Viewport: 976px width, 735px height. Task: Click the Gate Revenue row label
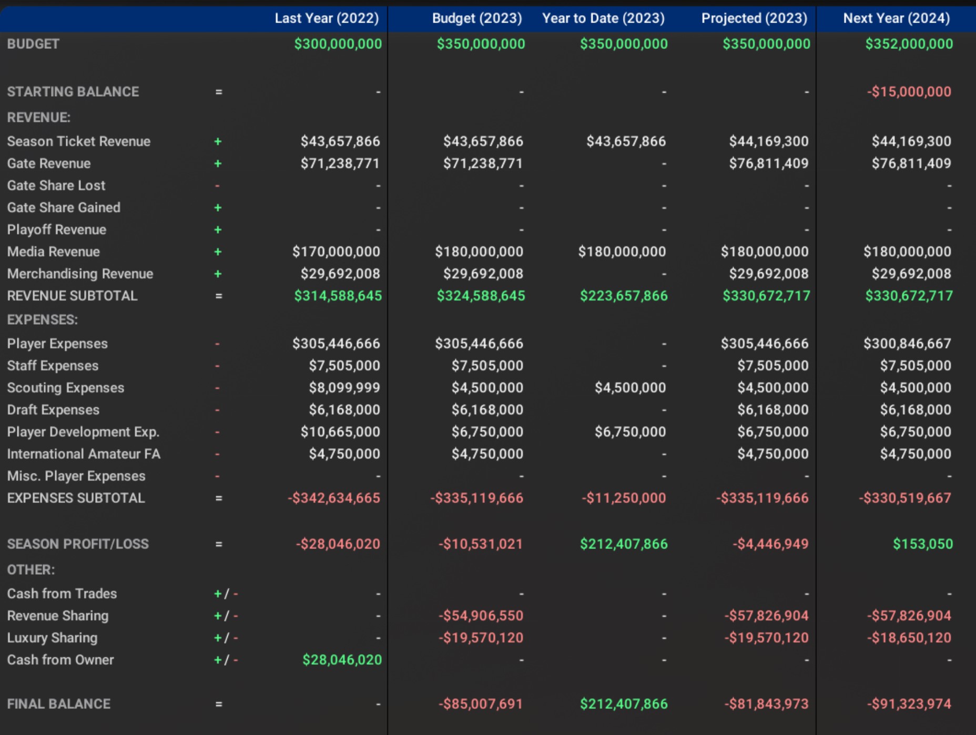pos(49,163)
